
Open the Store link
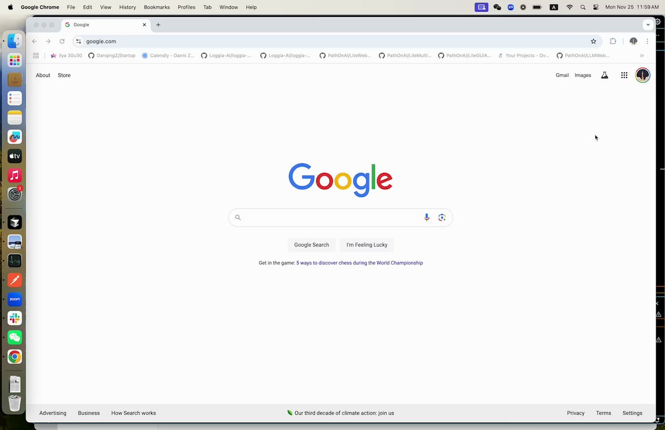point(64,75)
